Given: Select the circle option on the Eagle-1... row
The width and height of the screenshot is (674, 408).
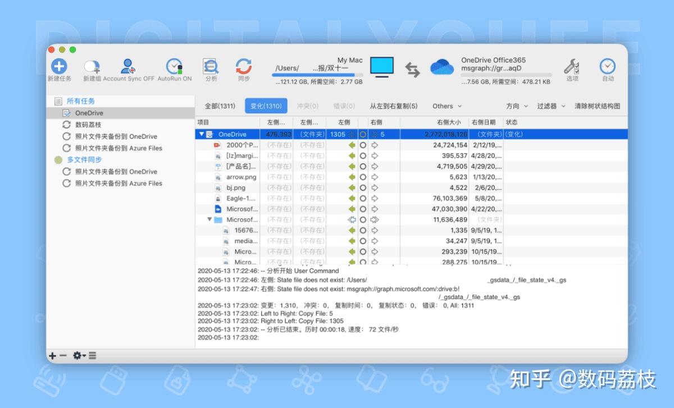Looking at the screenshot, I should tap(363, 198).
